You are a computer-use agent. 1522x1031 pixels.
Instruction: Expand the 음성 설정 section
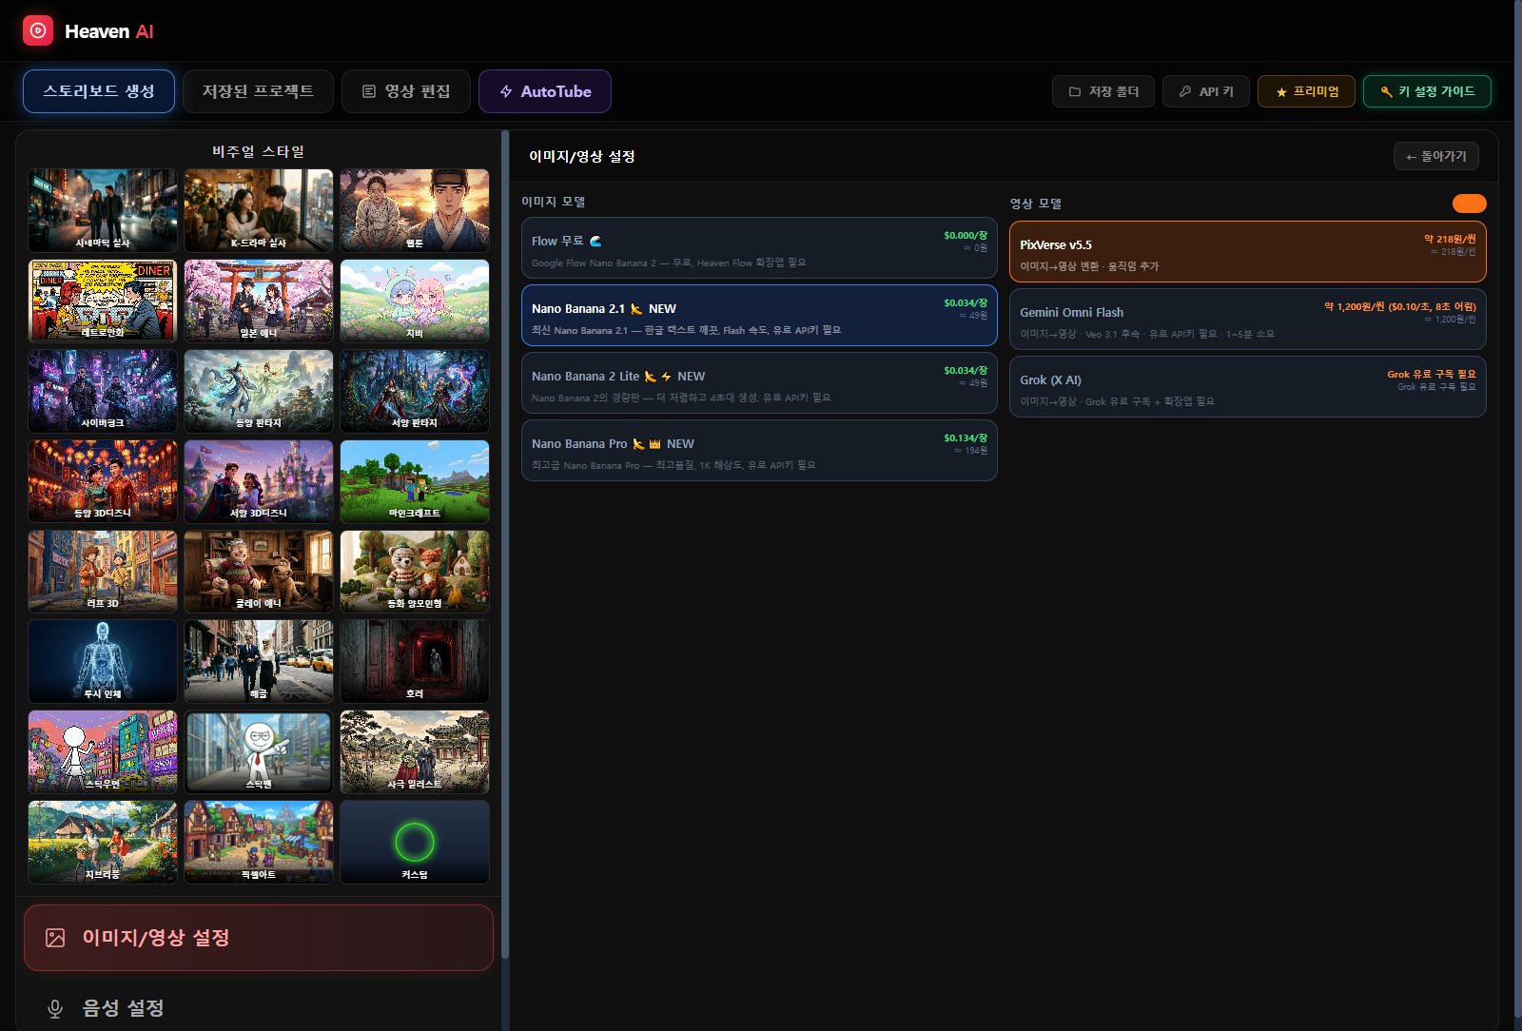pyautogui.click(x=259, y=1008)
